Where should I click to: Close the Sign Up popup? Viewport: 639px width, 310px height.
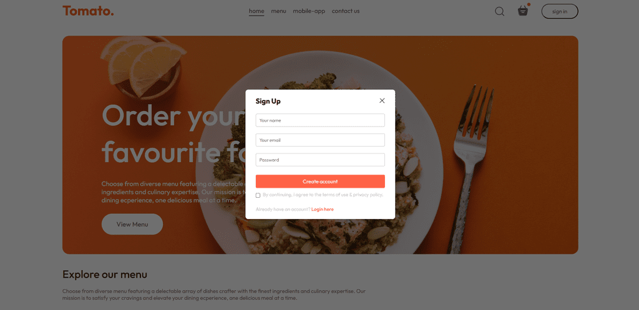coord(382,100)
